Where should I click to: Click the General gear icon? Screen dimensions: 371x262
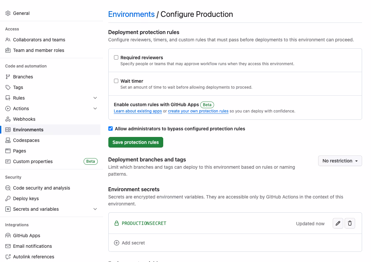tap(8, 13)
